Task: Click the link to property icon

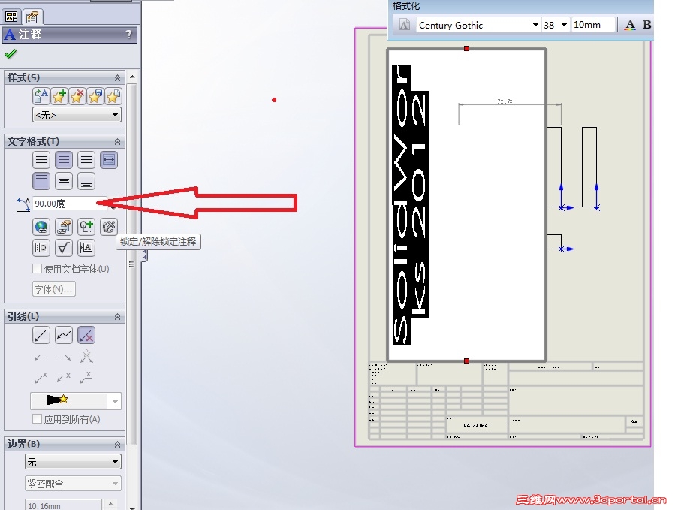Action: pyautogui.click(x=64, y=227)
